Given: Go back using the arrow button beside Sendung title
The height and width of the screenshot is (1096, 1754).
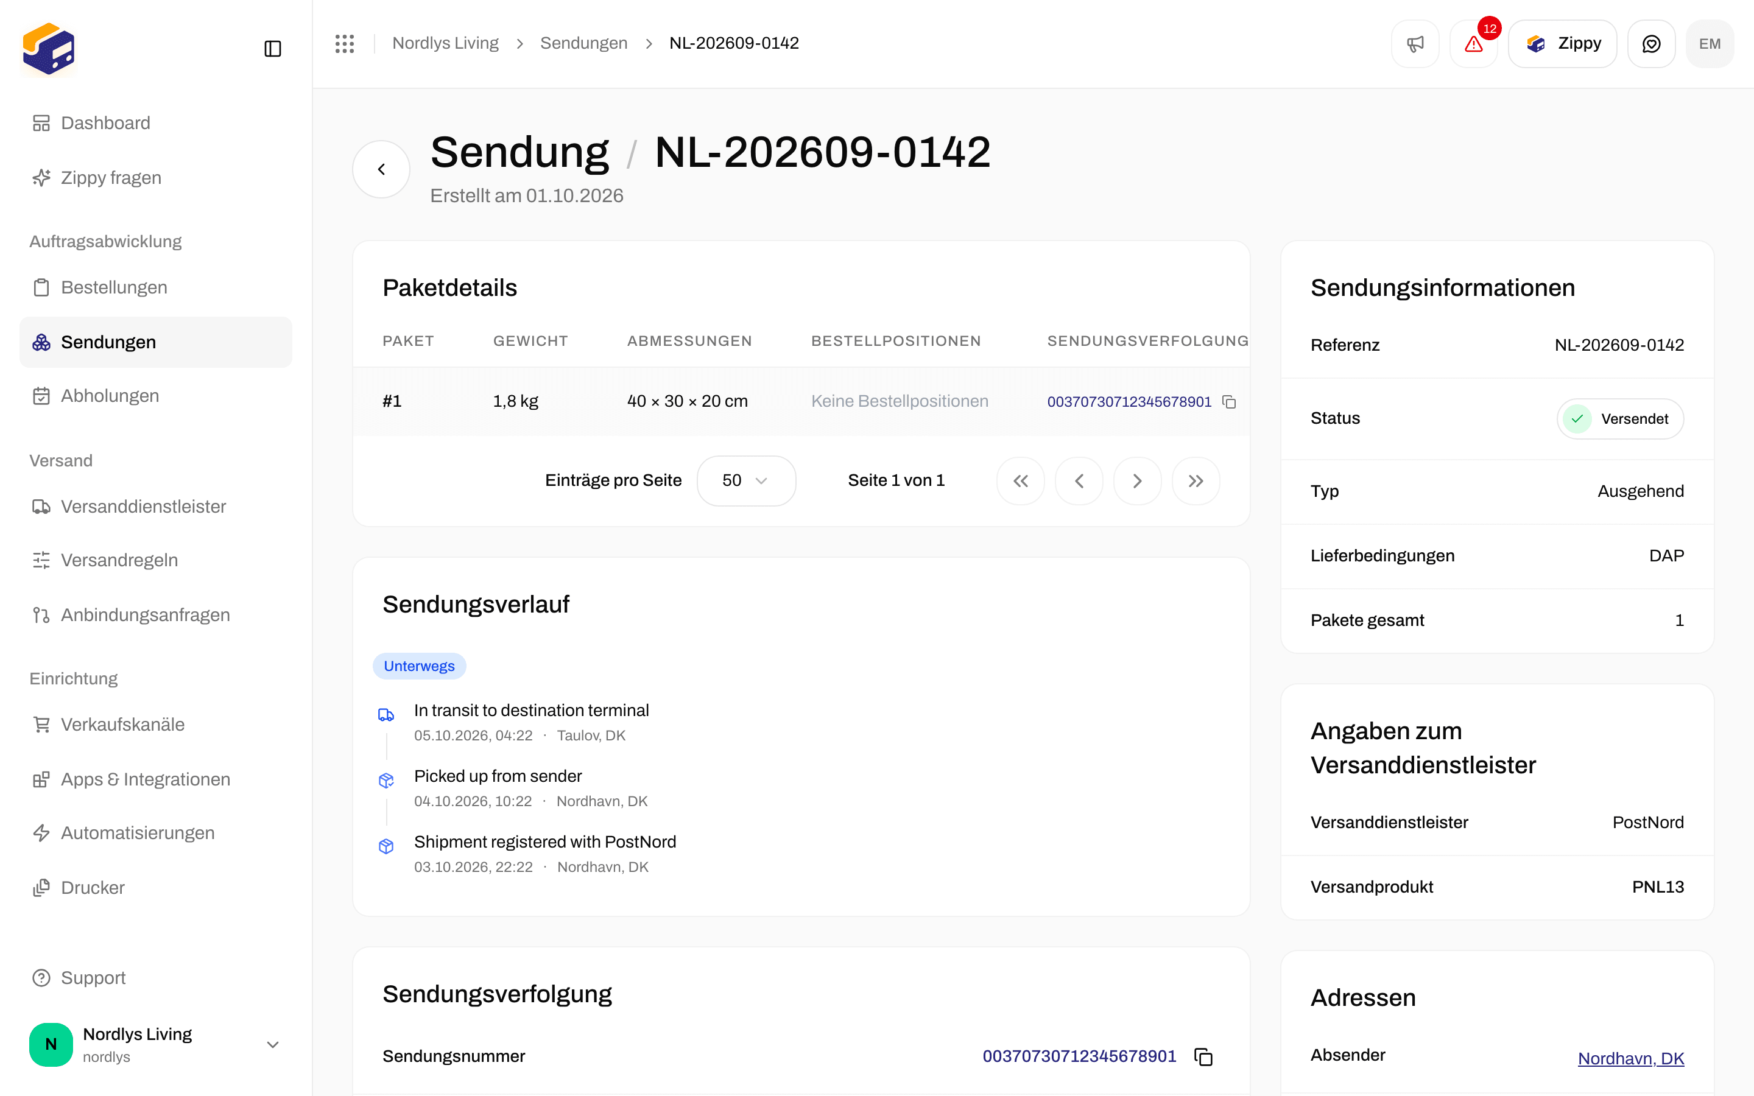Looking at the screenshot, I should [x=381, y=169].
